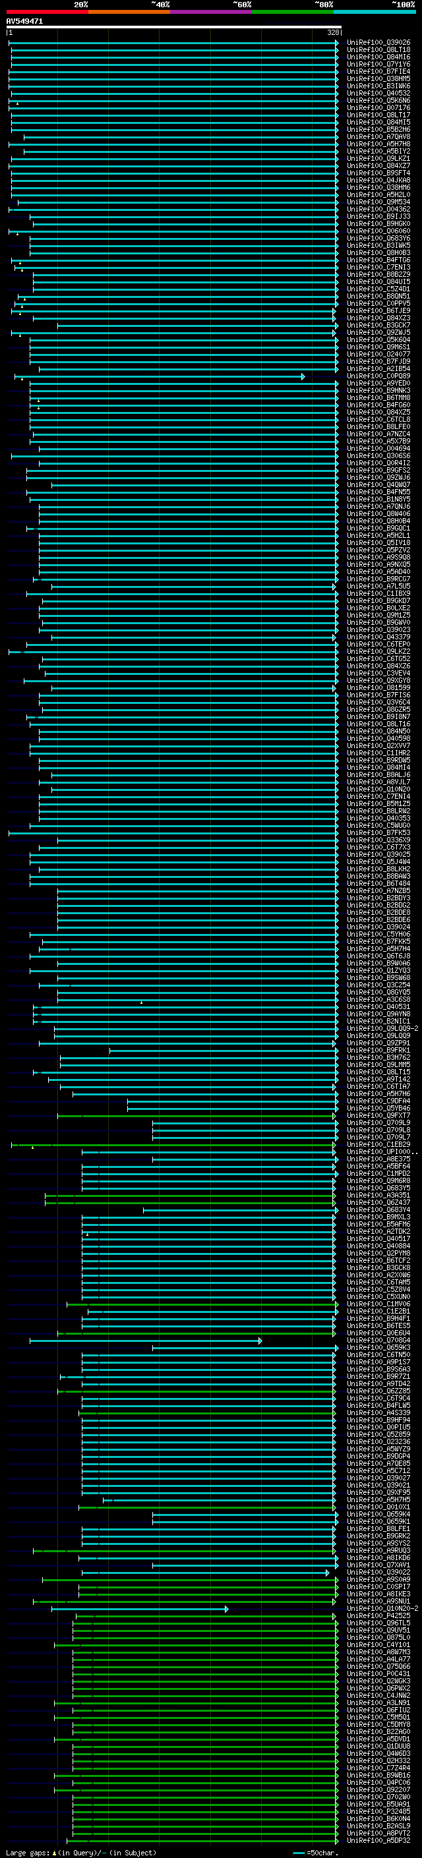Select the UniRef100_A7QAV8 label
Viewport: 422px width, 1858px height.
click(378, 136)
